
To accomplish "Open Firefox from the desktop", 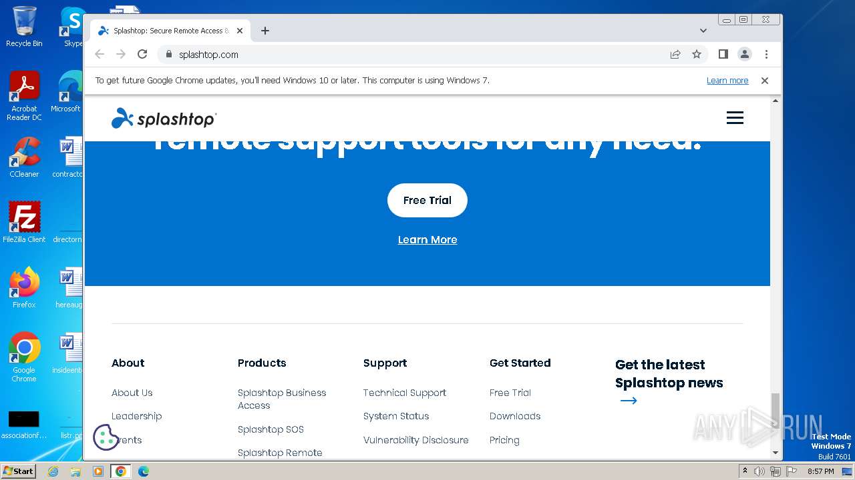I will 24,288.
